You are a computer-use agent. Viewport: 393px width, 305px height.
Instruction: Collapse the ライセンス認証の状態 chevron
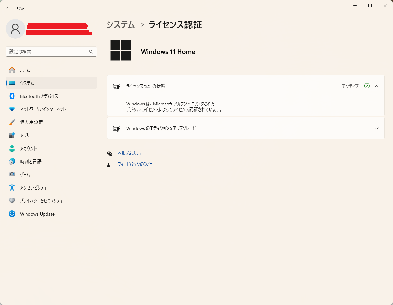pos(377,86)
